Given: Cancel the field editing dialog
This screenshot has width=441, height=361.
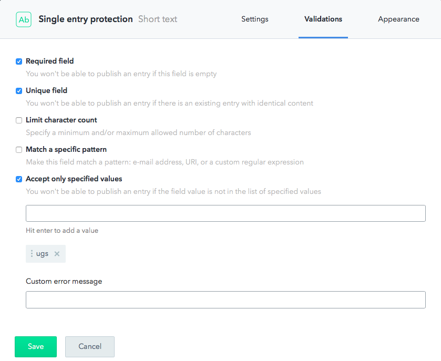Looking at the screenshot, I should tap(90, 346).
